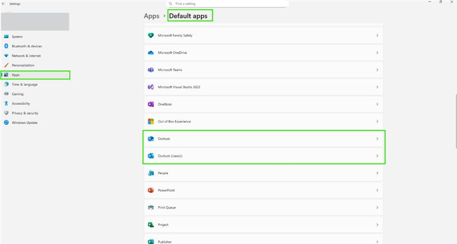Image resolution: width=457 pixels, height=244 pixels.
Task: Click the Publisher row label
Action: click(165, 242)
